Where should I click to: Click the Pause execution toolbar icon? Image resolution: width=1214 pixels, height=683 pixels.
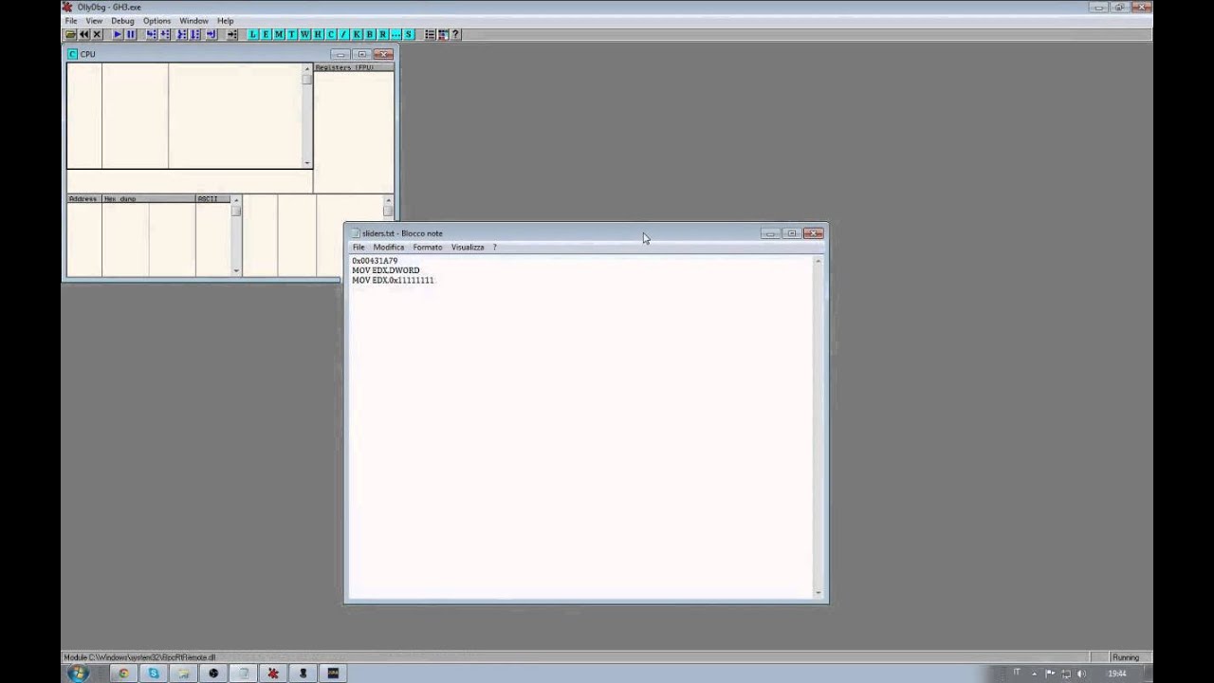(x=131, y=34)
